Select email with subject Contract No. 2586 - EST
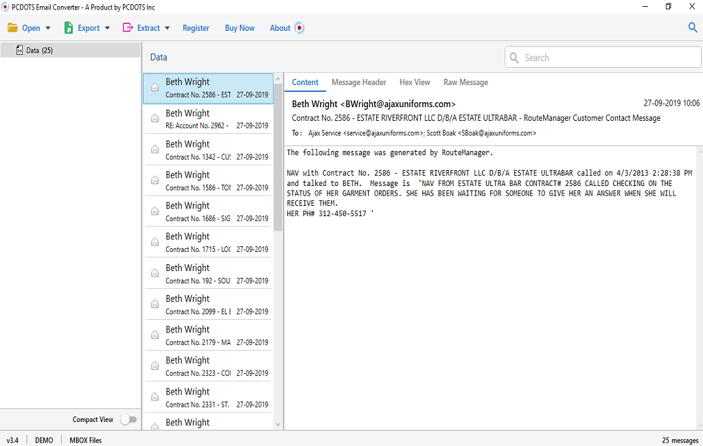Screen dimensions: 703x446 pyautogui.click(x=208, y=89)
